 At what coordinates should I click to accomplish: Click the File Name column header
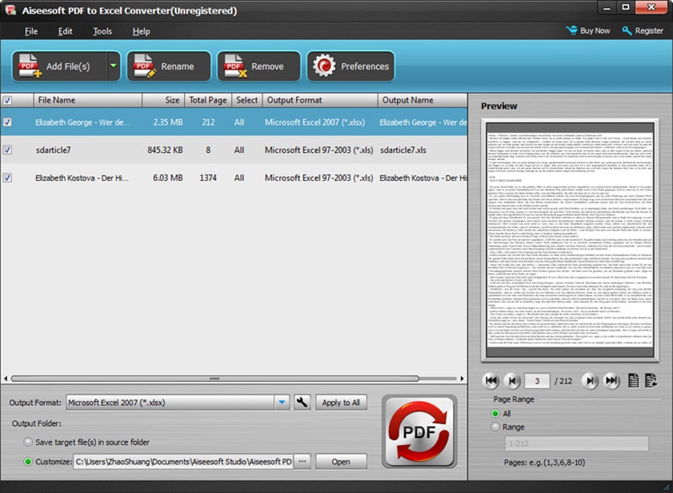(88, 100)
